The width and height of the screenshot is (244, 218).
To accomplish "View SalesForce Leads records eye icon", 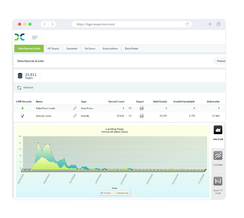I will click(x=130, y=108).
